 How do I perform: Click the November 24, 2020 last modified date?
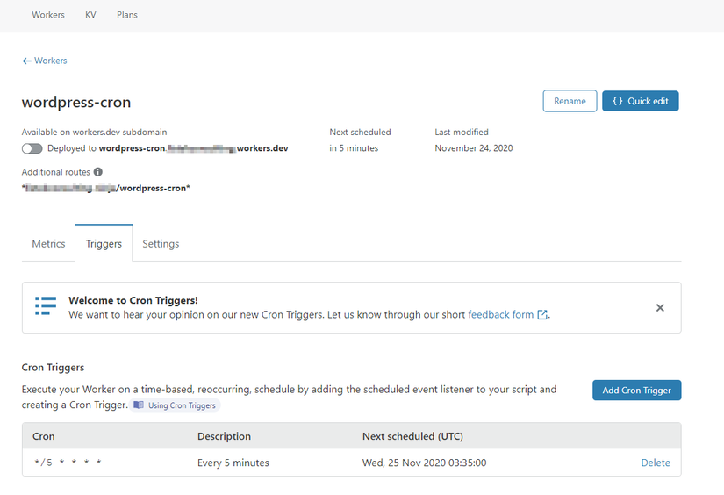point(474,148)
